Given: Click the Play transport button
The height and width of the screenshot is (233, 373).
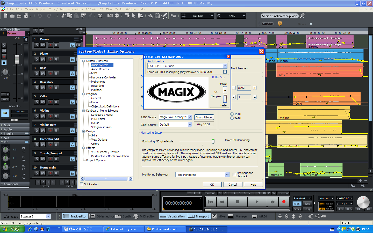Looking at the screenshot, I should 257,202.
